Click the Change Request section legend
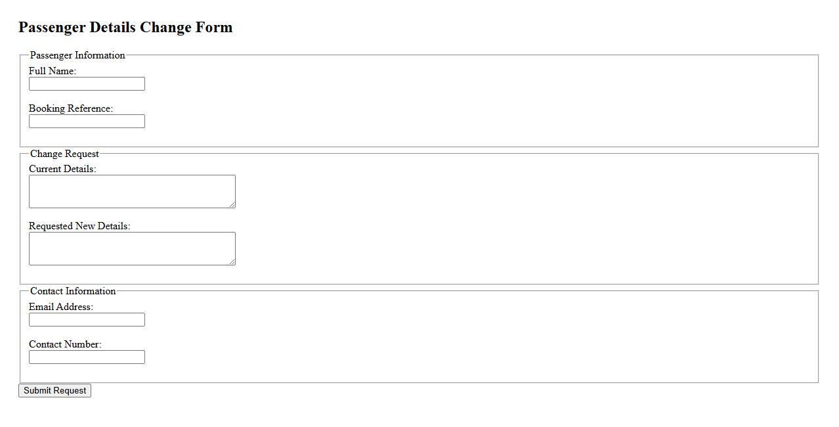The width and height of the screenshot is (839, 427). pos(64,154)
